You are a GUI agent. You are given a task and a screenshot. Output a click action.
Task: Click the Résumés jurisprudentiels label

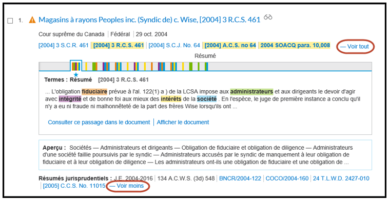pyautogui.click(x=75, y=178)
